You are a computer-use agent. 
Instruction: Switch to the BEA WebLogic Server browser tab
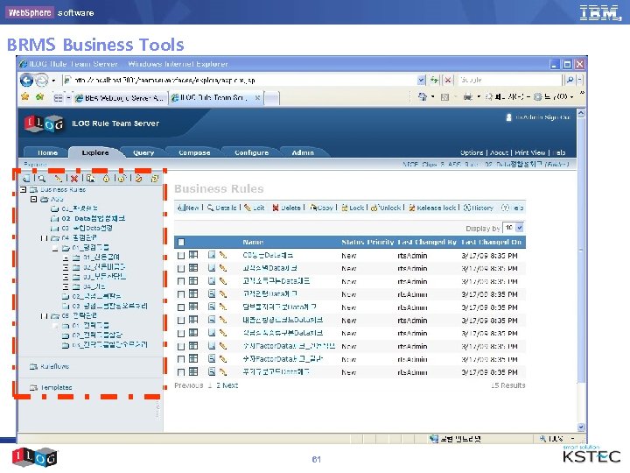click(119, 98)
